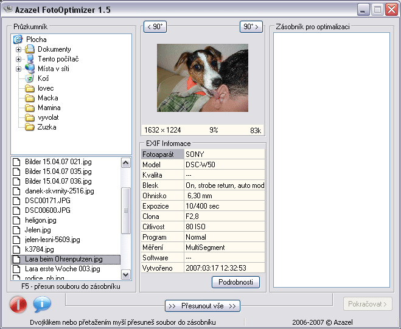Click the Program Normal value
Screen dimensions: 401x329
coord(225,237)
